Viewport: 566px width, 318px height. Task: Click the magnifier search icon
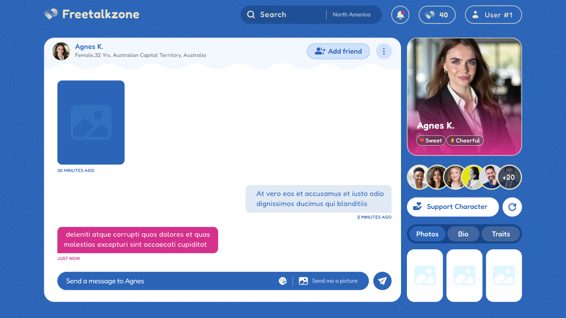tap(251, 15)
